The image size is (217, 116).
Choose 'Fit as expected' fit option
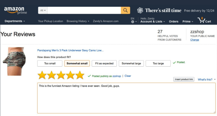[104, 64]
